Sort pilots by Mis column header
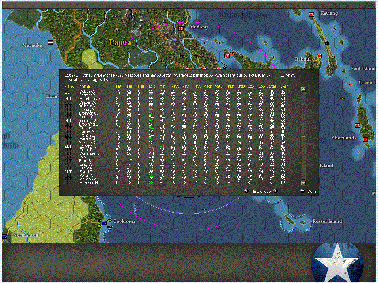 point(130,86)
